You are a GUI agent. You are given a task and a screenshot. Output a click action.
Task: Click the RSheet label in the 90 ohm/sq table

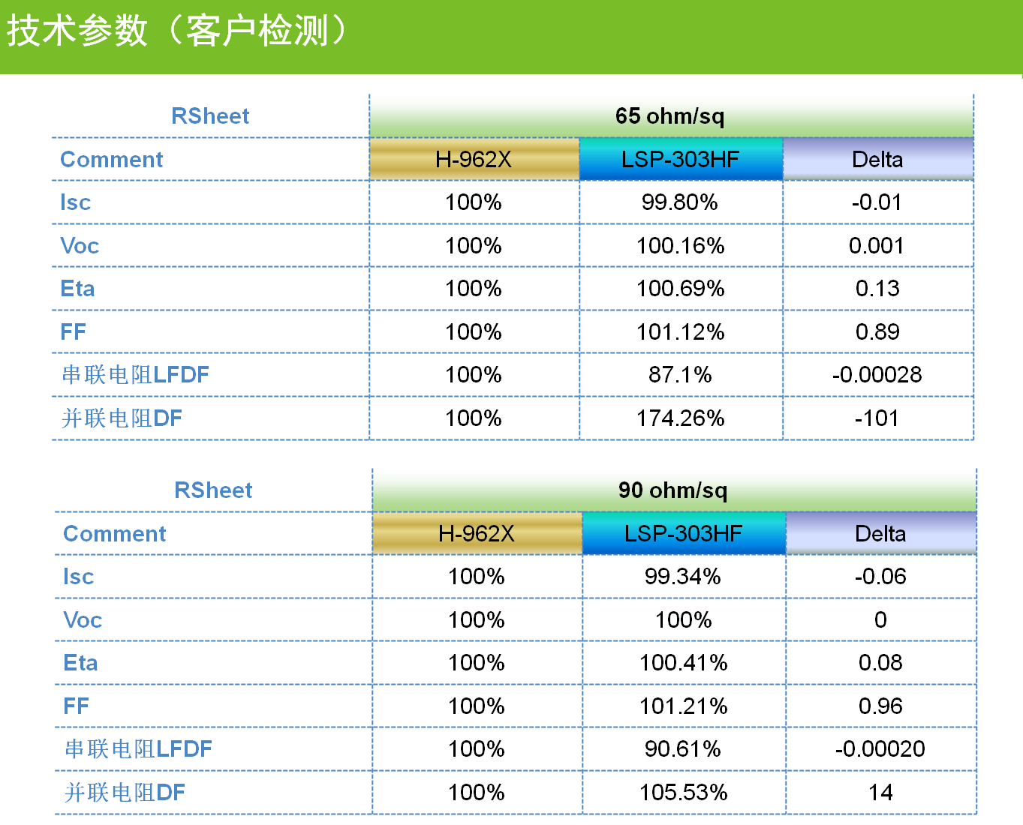(213, 490)
